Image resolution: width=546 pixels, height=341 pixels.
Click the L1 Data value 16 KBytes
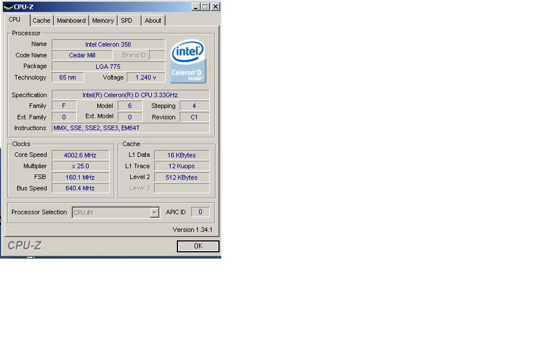[x=182, y=155]
